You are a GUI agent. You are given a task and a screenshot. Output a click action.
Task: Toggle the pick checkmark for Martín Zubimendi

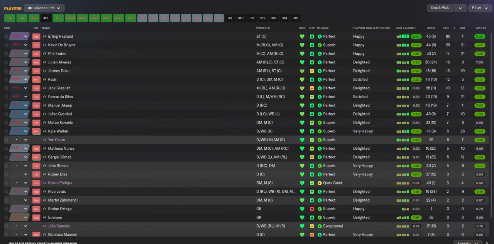point(6,200)
